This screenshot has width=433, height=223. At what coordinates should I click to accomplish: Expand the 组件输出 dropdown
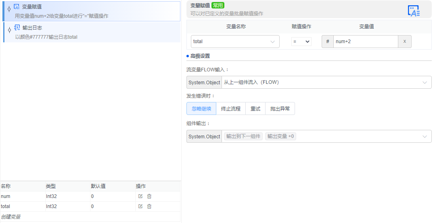[326, 136]
